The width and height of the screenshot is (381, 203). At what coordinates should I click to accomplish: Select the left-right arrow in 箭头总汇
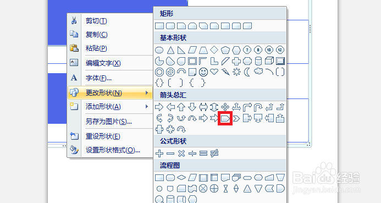[203, 107]
